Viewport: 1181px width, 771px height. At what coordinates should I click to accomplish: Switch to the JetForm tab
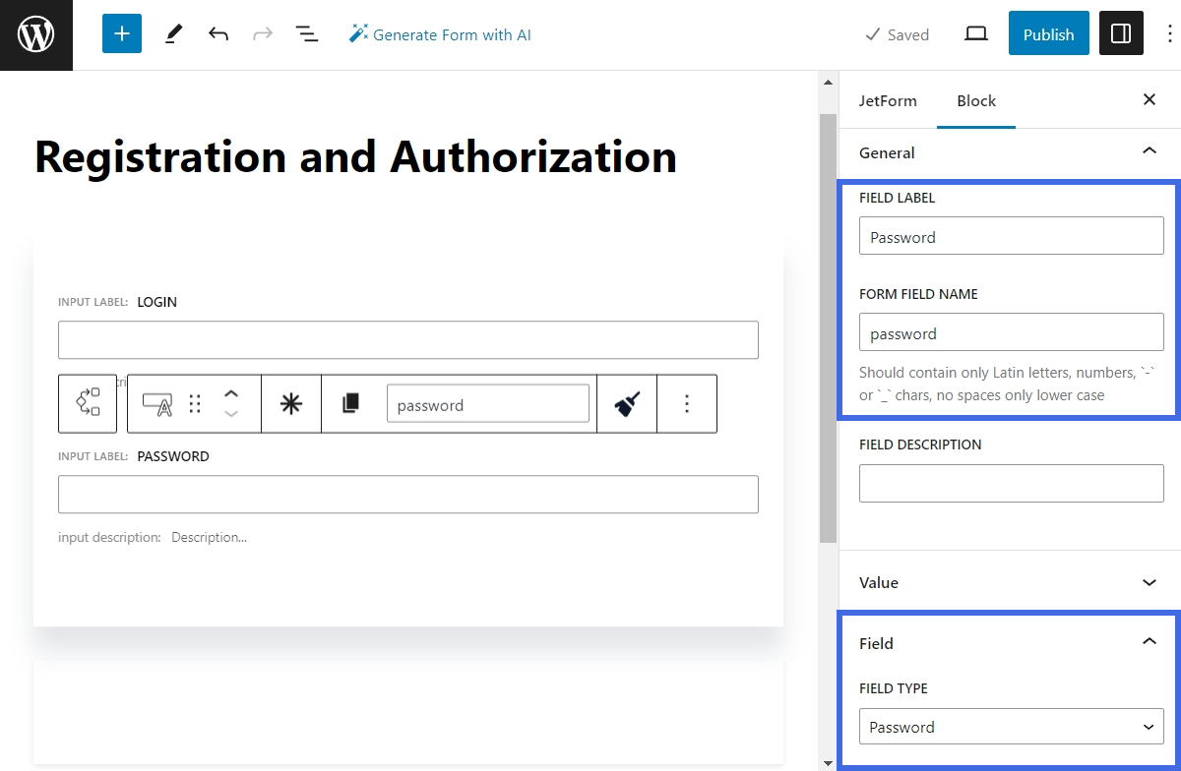point(888,100)
